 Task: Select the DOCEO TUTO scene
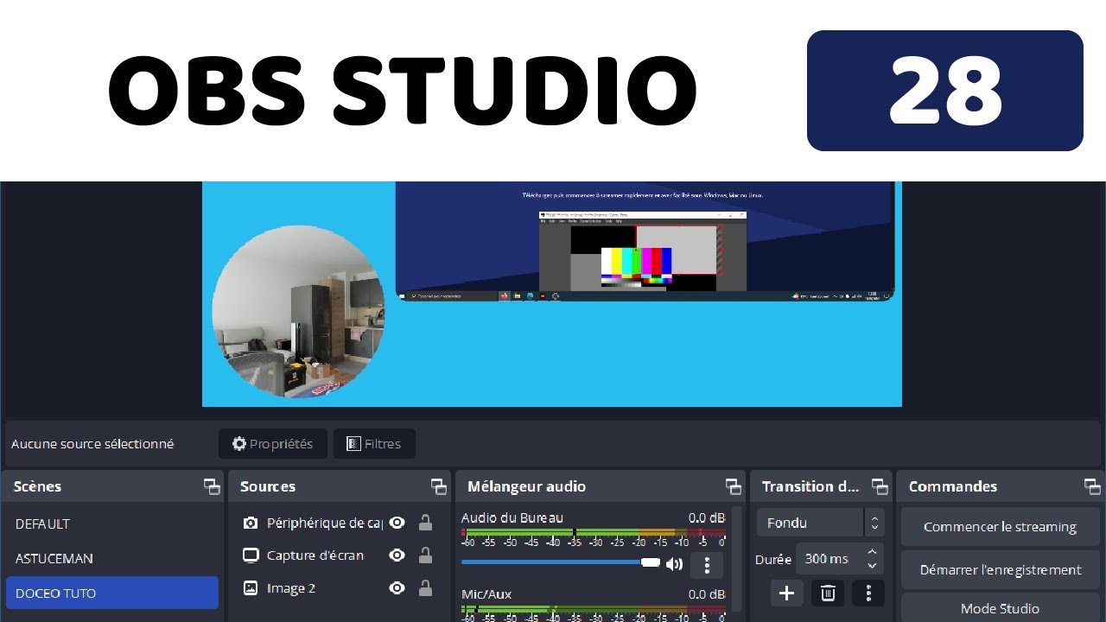[112, 593]
